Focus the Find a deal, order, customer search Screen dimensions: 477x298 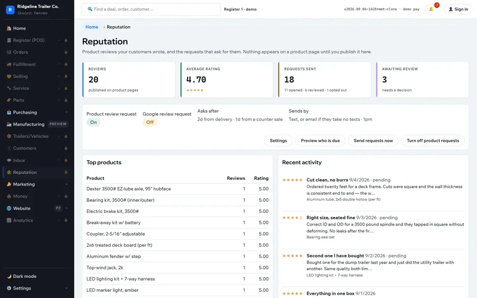pos(151,9)
